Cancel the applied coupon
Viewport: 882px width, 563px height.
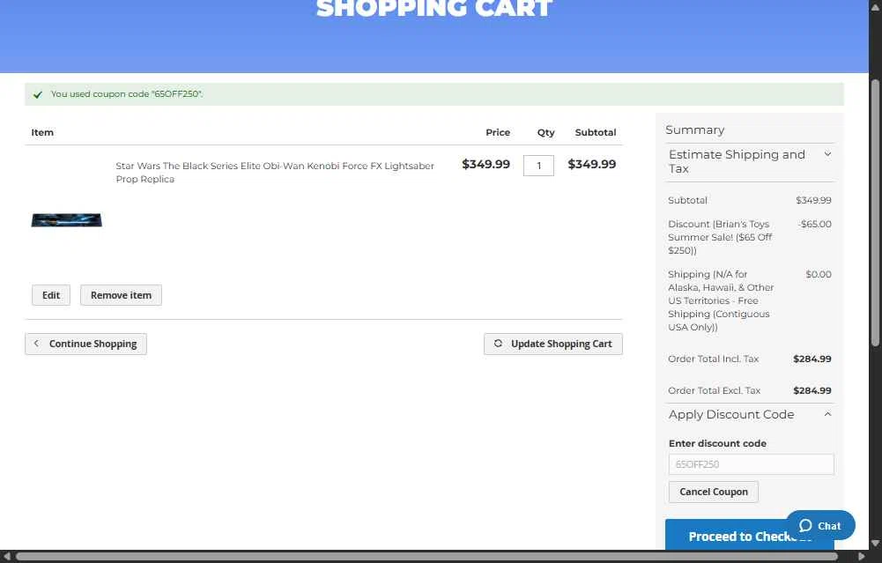(x=713, y=492)
